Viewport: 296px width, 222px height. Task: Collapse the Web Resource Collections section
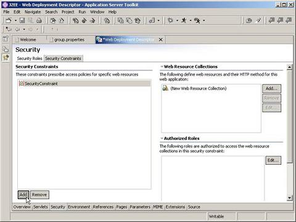tap(162, 67)
